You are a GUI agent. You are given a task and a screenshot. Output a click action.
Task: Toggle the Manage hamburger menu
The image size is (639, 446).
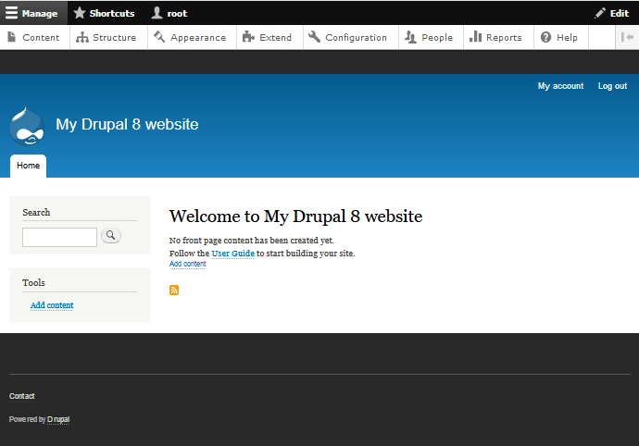coord(33,13)
